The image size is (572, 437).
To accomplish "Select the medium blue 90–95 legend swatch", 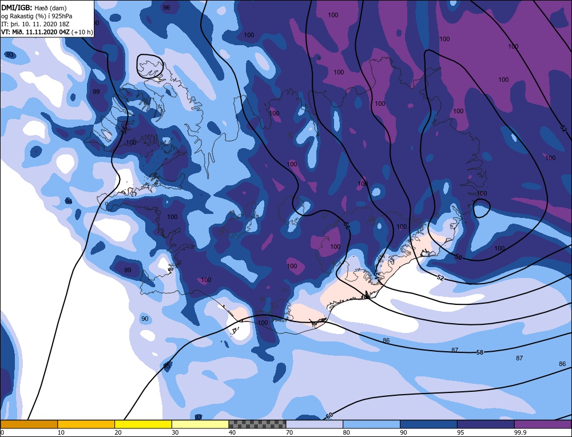I will pos(428,424).
